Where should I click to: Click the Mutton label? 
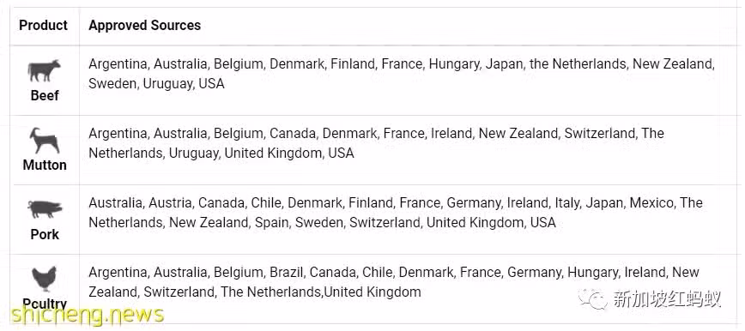click(x=45, y=165)
